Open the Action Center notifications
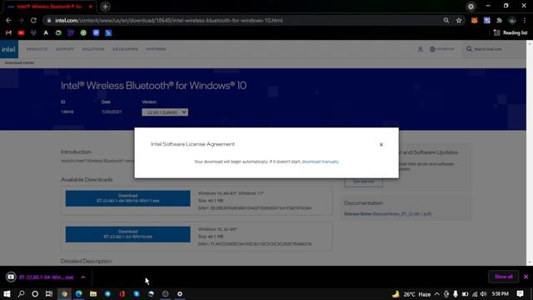This screenshot has width=533, height=300. click(x=520, y=294)
